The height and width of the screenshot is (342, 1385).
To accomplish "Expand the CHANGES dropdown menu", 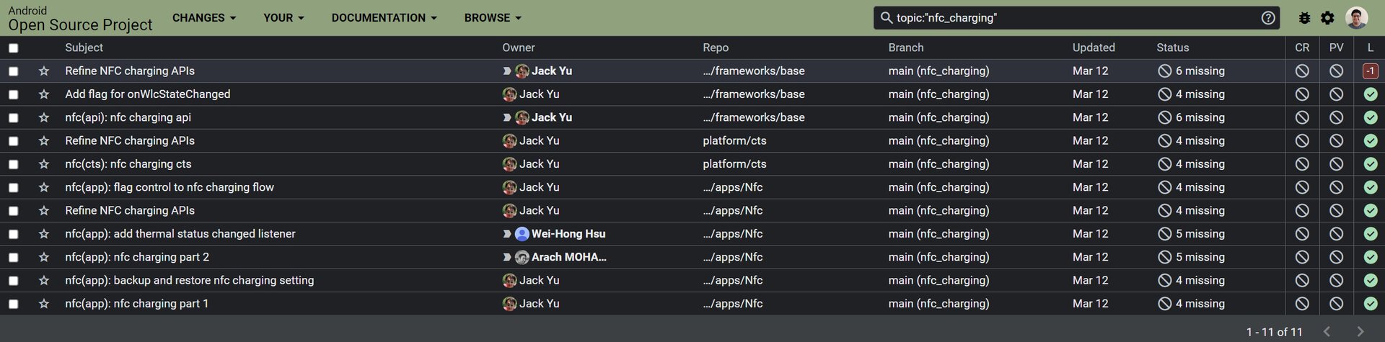I will [204, 18].
